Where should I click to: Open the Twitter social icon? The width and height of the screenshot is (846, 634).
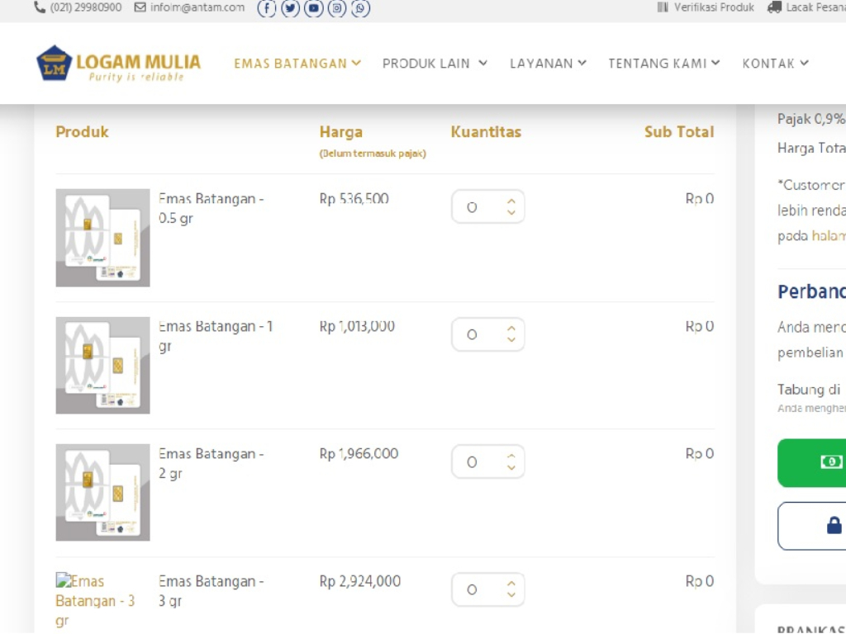pos(290,8)
